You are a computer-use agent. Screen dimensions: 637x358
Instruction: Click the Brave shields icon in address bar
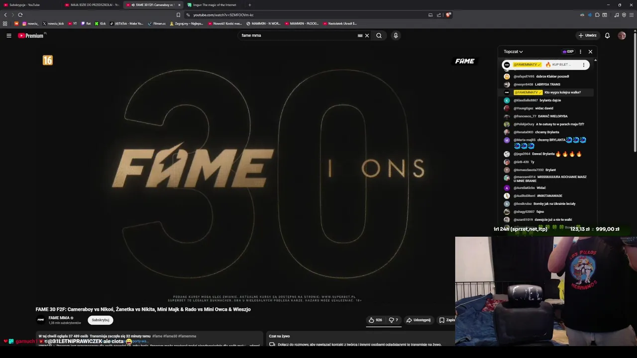[448, 15]
